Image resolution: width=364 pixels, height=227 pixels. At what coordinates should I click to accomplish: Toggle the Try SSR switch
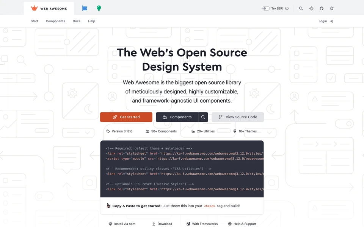(x=266, y=8)
